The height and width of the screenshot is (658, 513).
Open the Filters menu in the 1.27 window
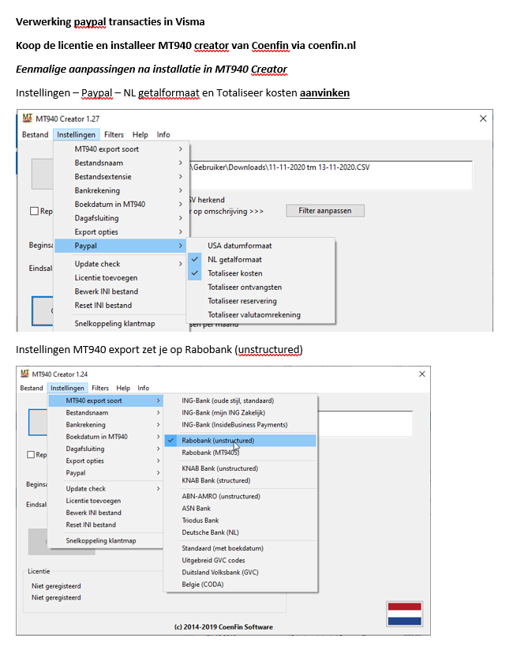114,135
